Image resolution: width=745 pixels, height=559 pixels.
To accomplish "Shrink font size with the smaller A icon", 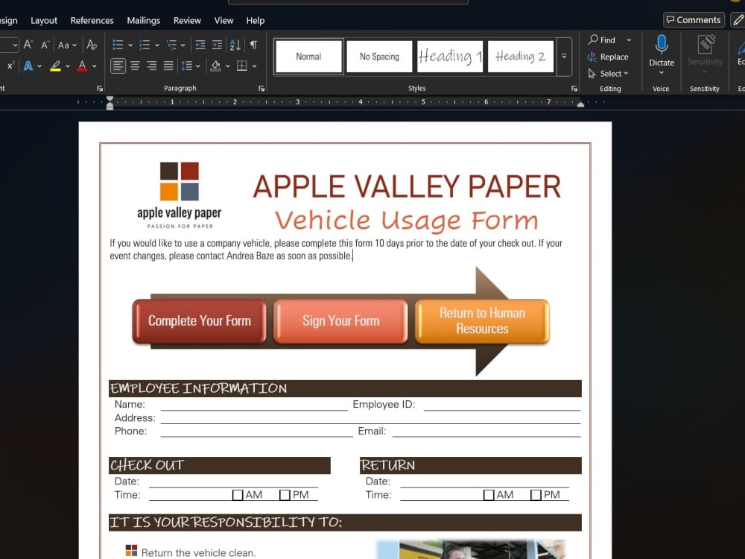I will coord(45,45).
